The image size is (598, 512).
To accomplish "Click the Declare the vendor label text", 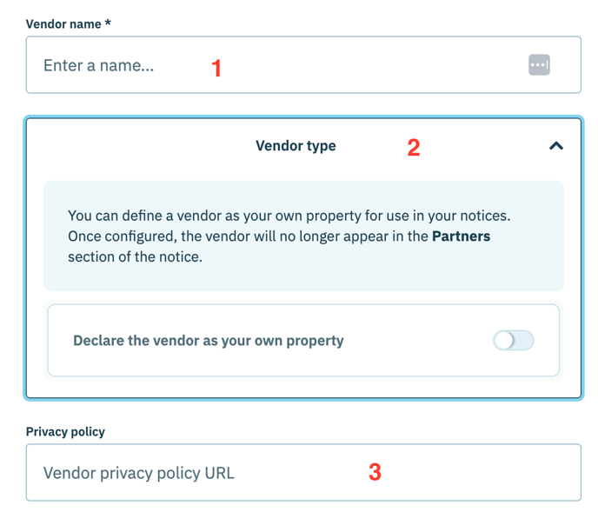I will (209, 341).
